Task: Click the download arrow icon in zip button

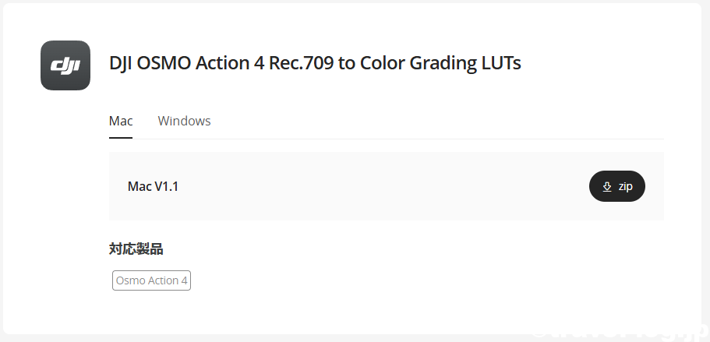Action: [608, 186]
